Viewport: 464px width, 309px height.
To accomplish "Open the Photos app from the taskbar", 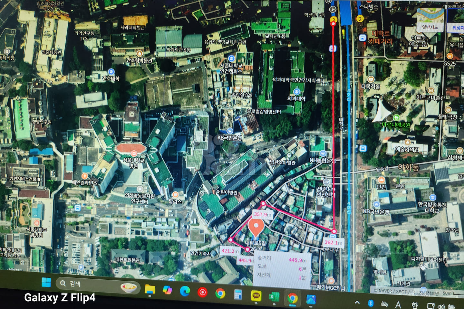I will 311,299.
